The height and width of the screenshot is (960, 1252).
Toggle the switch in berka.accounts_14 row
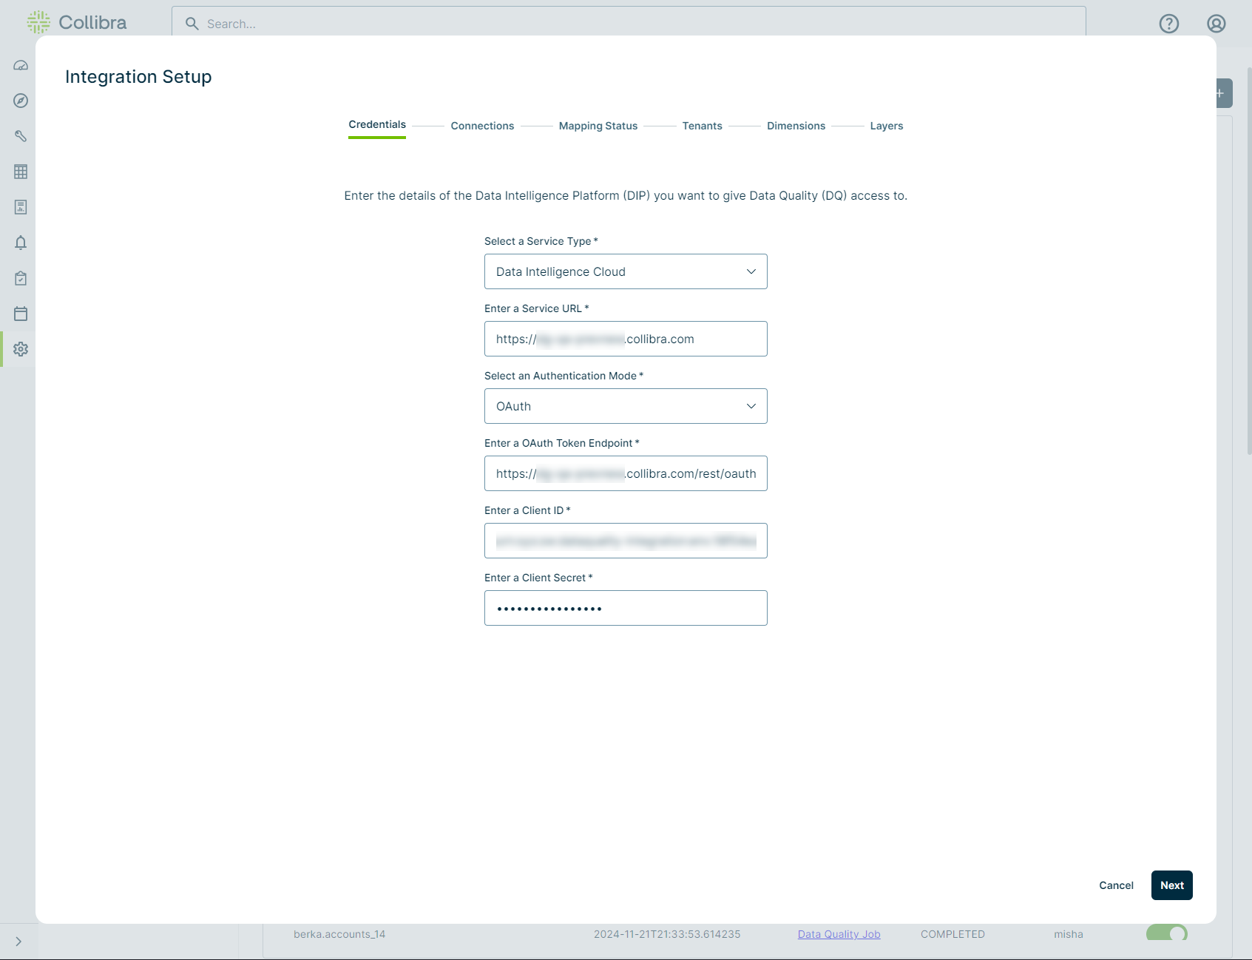(1166, 933)
